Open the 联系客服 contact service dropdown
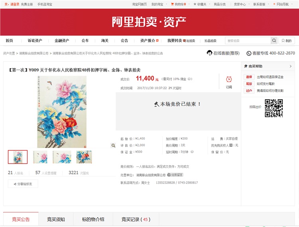Screen dimensions: 299x227 click(261, 4)
